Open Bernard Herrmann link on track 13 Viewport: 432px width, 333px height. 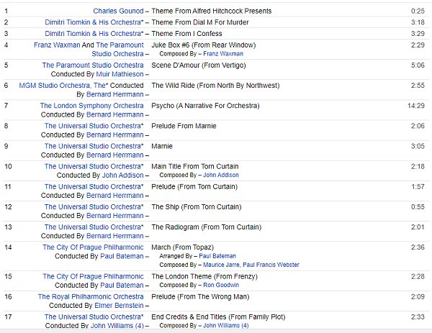coord(115,236)
